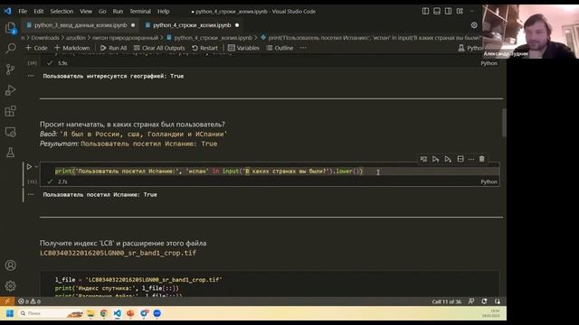The width and height of the screenshot is (579, 325).
Task: Open the Source Control view
Action: [10, 69]
